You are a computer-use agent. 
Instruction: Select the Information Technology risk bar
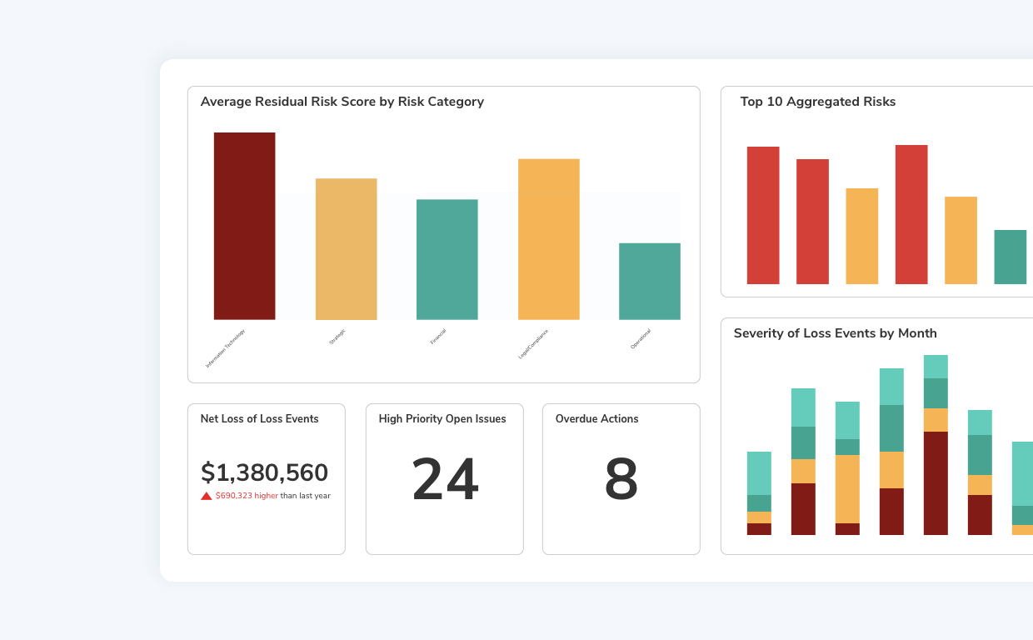tap(244, 225)
